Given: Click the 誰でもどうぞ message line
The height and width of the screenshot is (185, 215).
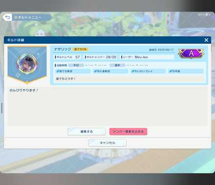Looking at the screenshot, I should click(x=65, y=79).
